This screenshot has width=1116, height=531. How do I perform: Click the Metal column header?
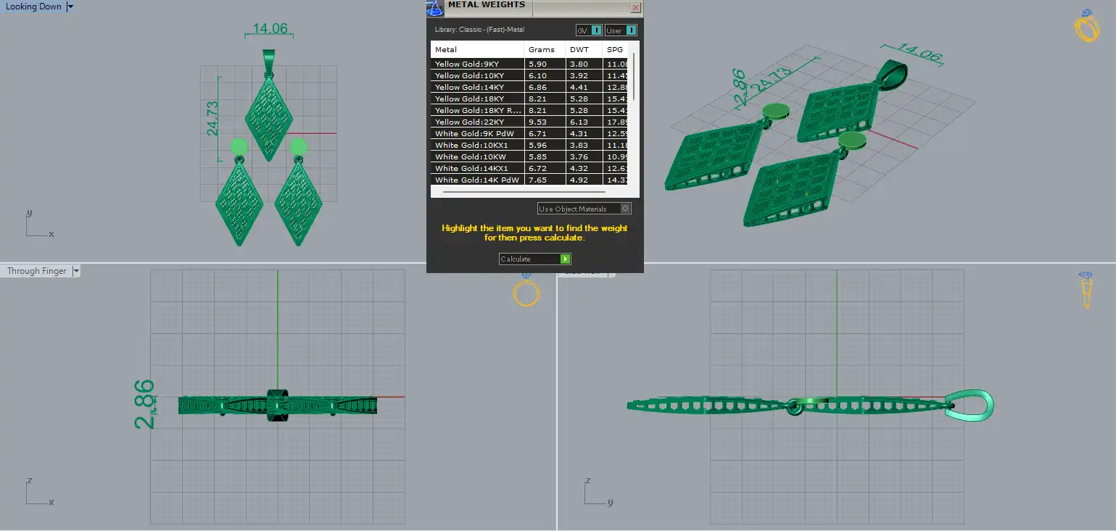click(477, 50)
